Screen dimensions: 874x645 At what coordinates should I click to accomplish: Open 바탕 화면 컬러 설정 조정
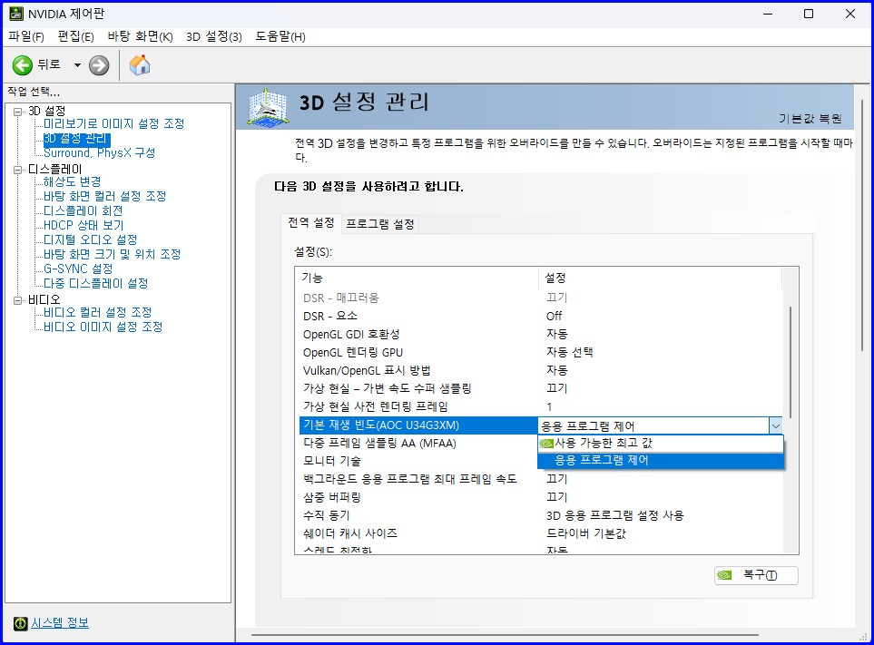104,196
